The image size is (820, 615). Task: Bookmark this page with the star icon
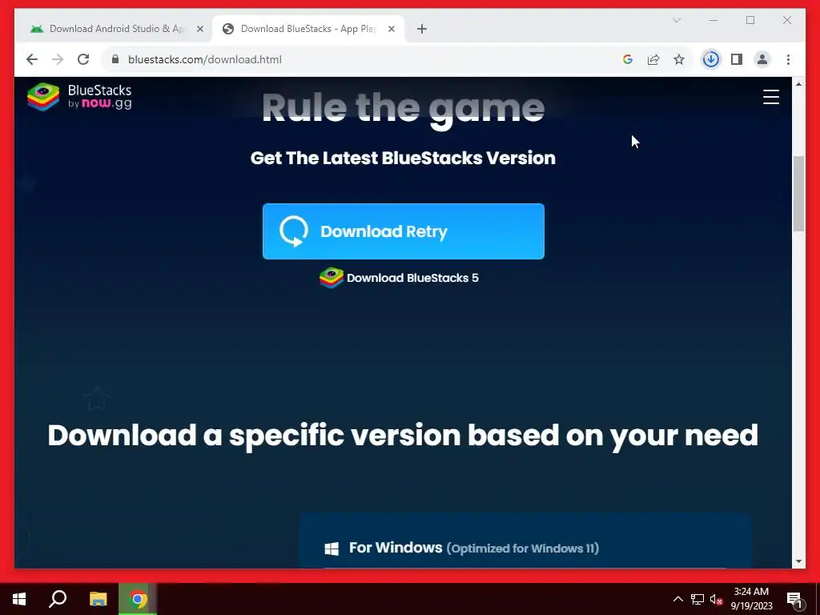[679, 59]
